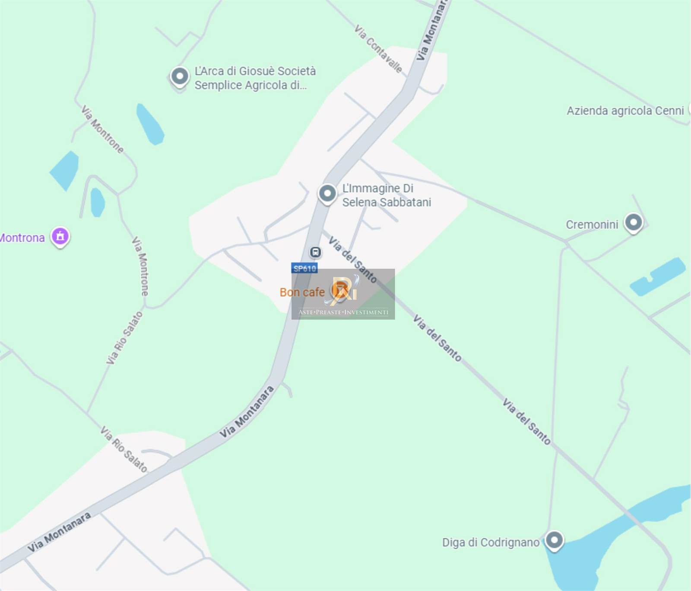The height and width of the screenshot is (591, 691).
Task: Click the Via Rio Salato label near bottom
Action: pos(124,449)
